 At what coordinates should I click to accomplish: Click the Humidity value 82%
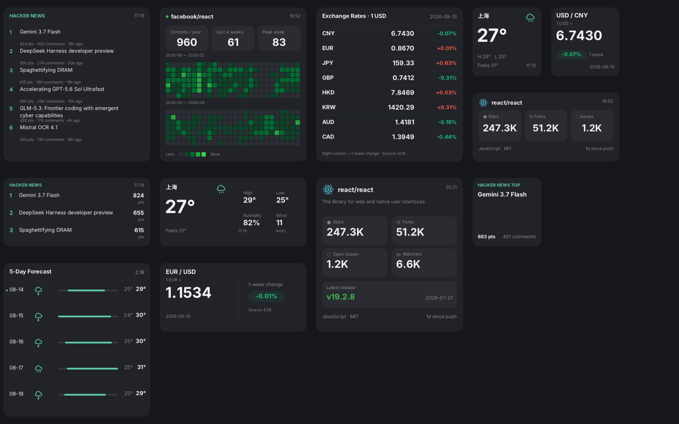click(251, 223)
